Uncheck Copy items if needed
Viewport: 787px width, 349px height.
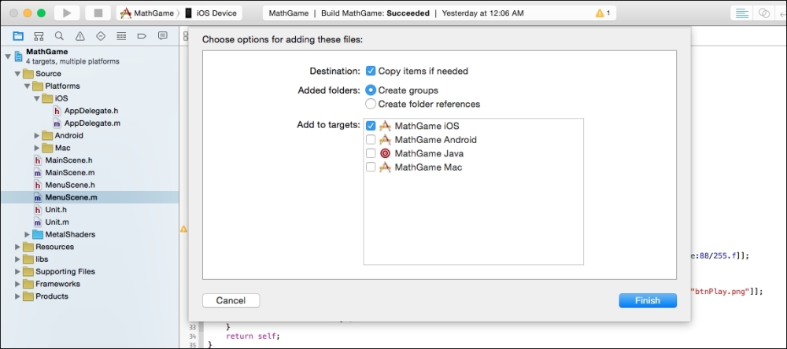(371, 71)
